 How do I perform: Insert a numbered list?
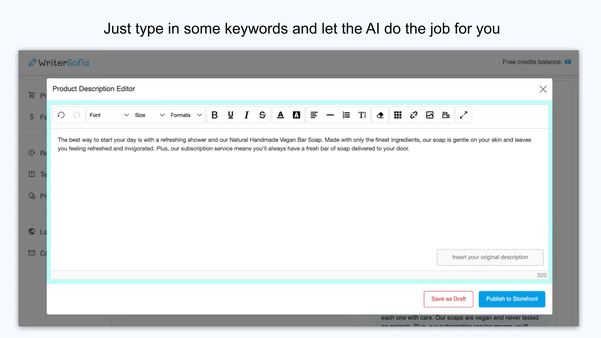point(346,115)
